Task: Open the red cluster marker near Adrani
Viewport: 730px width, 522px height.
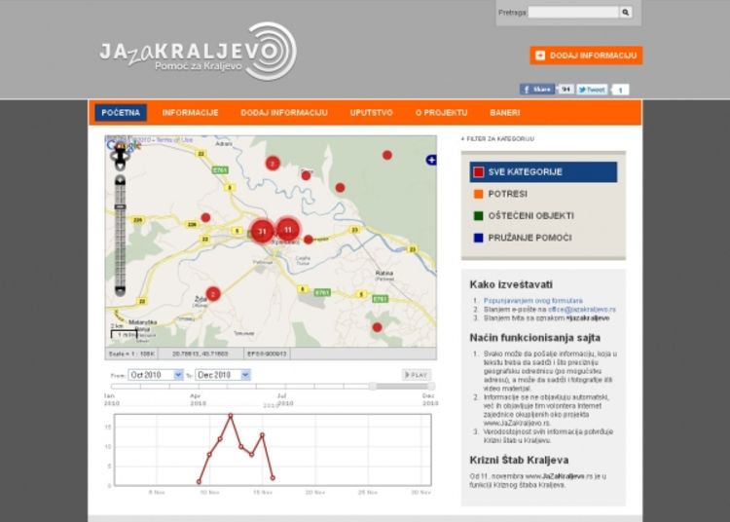Action: tap(273, 163)
